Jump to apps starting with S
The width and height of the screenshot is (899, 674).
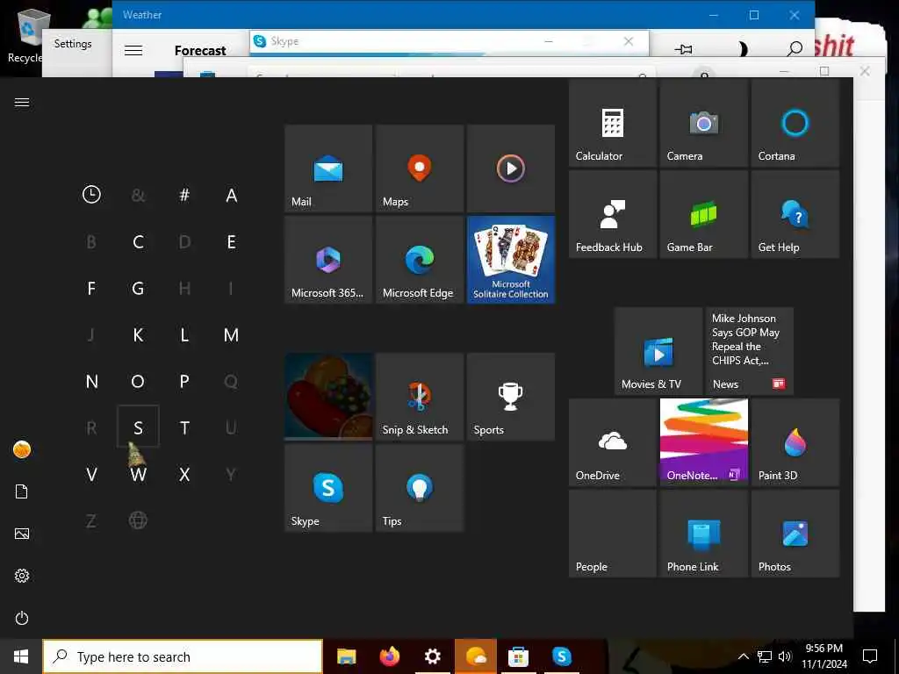[x=138, y=427]
